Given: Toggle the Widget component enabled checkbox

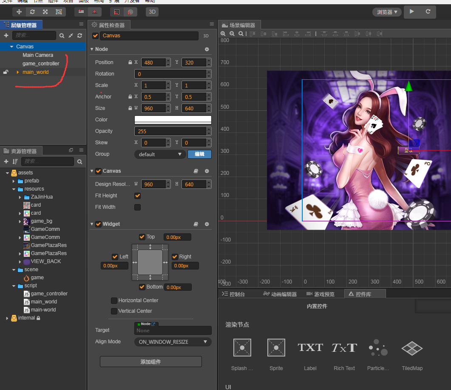Looking at the screenshot, I should (98, 224).
